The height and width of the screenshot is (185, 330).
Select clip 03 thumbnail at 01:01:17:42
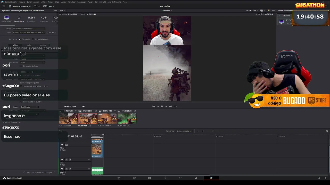coord(107,119)
